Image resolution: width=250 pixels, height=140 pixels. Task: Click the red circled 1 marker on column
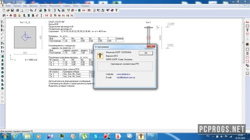coord(148,38)
